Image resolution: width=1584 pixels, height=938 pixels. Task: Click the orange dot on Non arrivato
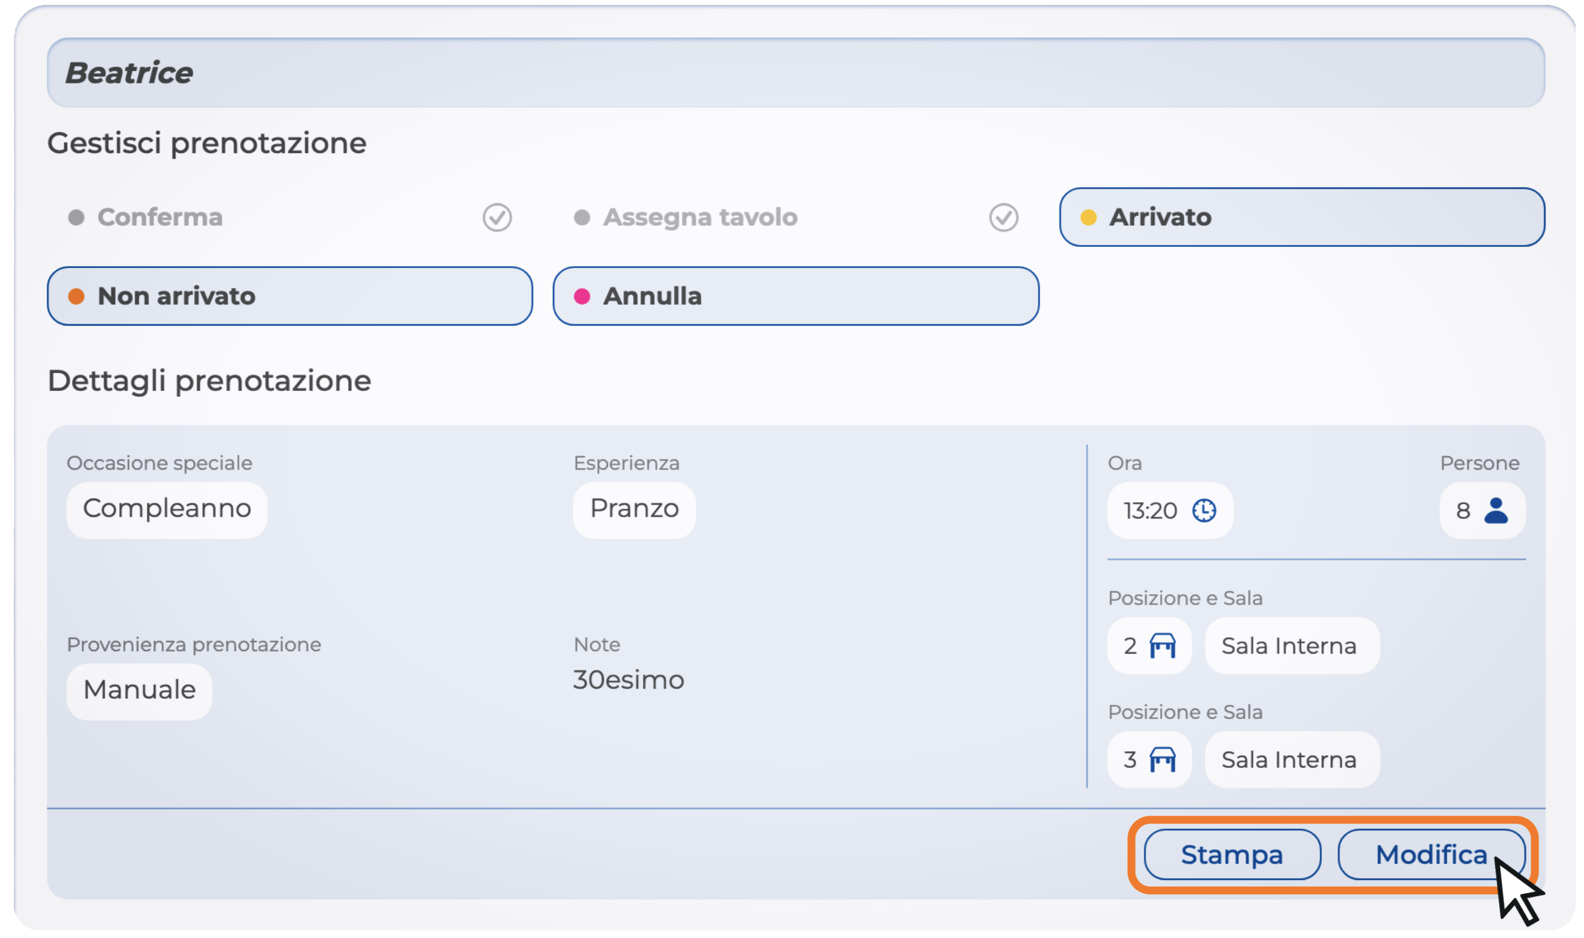point(76,296)
